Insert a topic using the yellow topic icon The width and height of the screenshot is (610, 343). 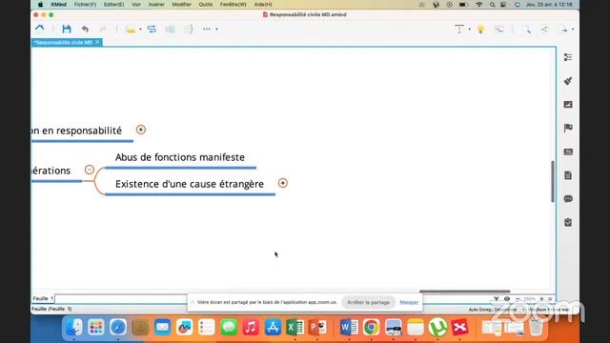click(131, 30)
